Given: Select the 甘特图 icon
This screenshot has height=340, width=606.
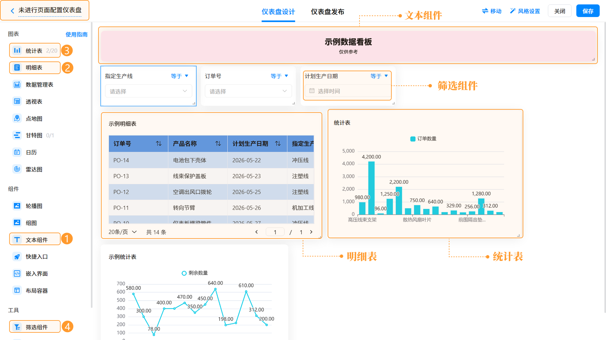Looking at the screenshot, I should pyautogui.click(x=17, y=135).
